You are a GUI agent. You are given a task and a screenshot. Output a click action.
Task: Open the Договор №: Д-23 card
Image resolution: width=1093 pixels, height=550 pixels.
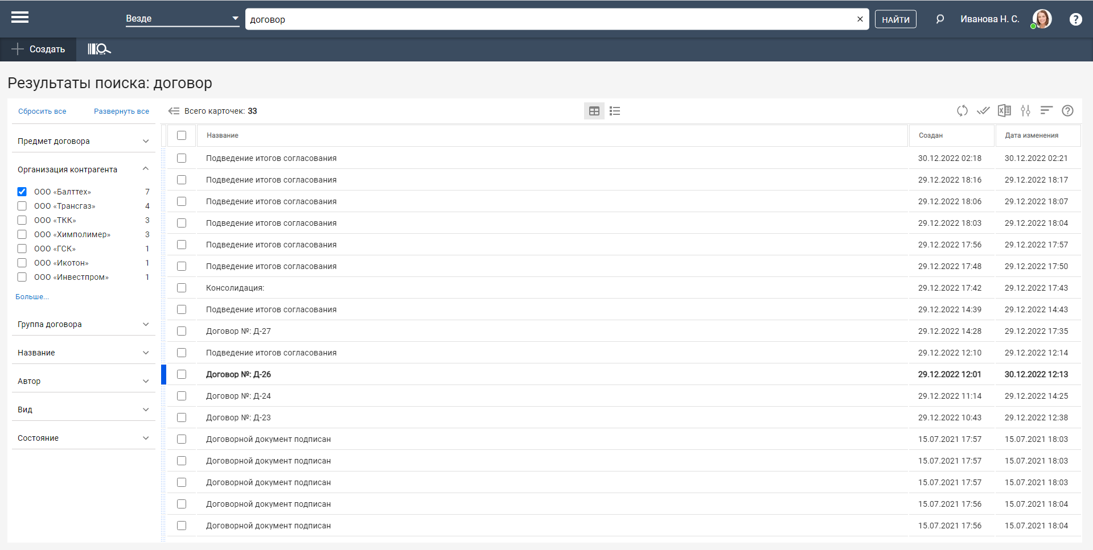point(239,417)
